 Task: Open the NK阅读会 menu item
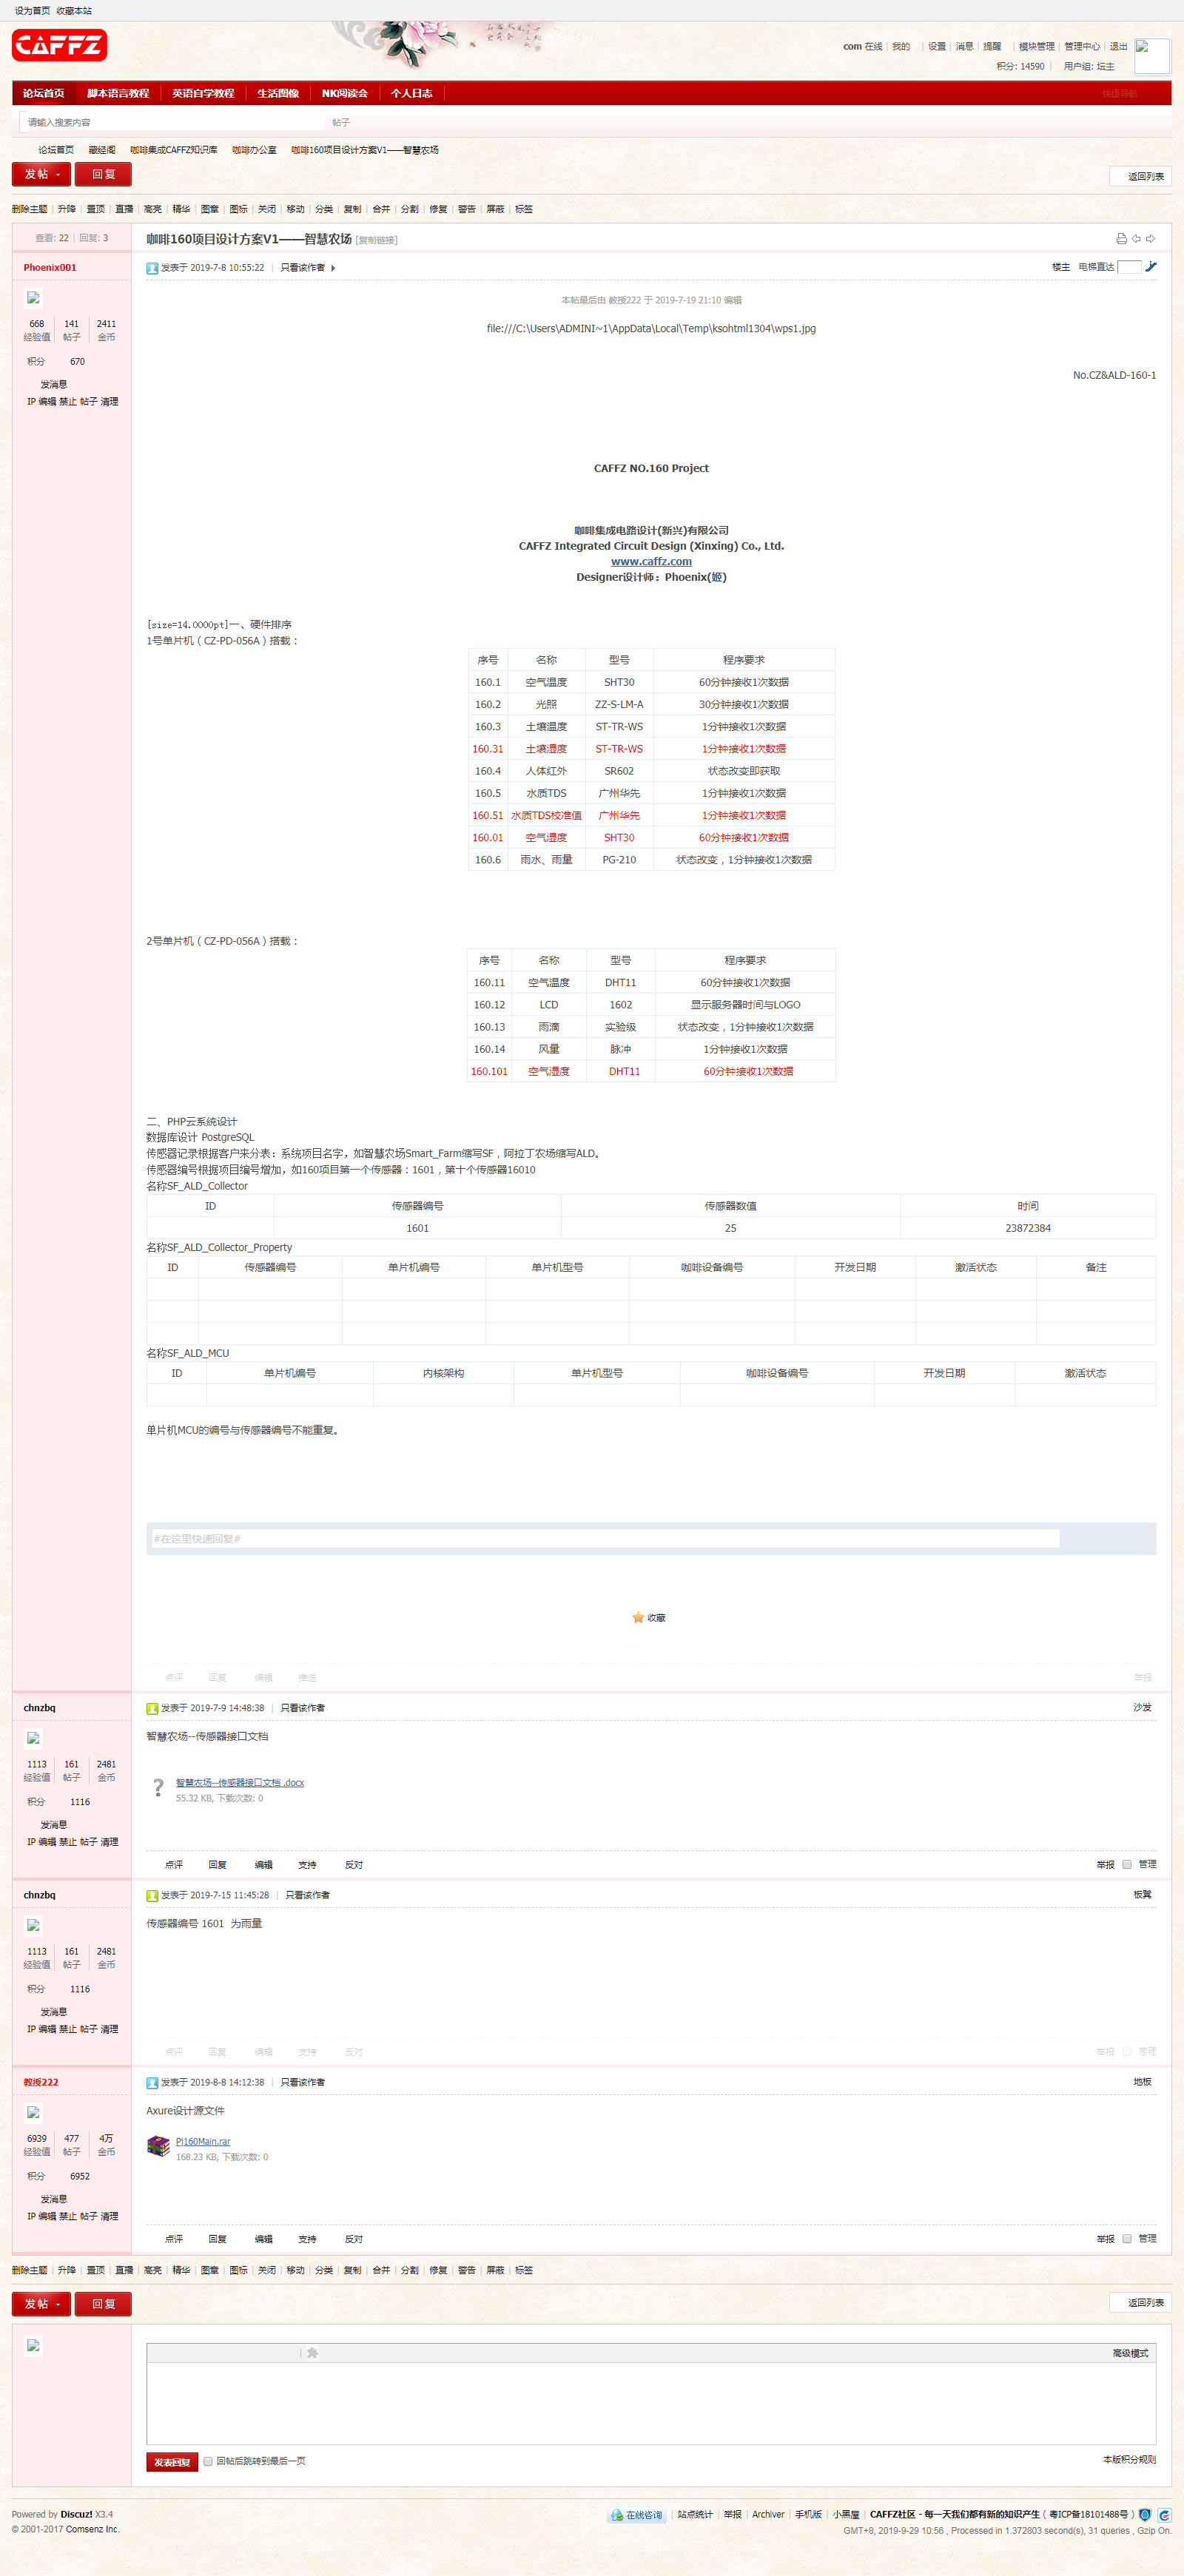tap(345, 93)
